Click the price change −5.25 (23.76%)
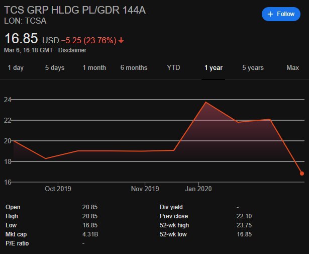Viewport: 309px width, 254px height. click(89, 40)
